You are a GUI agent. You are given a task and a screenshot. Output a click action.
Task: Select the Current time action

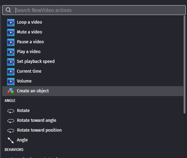29,71
